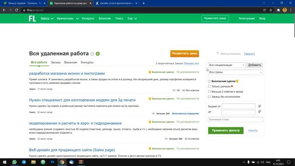
Task: Open Telegram from taskbar
Action: tap(24, 162)
